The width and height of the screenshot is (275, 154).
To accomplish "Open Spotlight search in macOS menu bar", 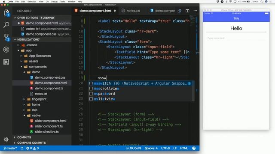I will pos(261,2).
